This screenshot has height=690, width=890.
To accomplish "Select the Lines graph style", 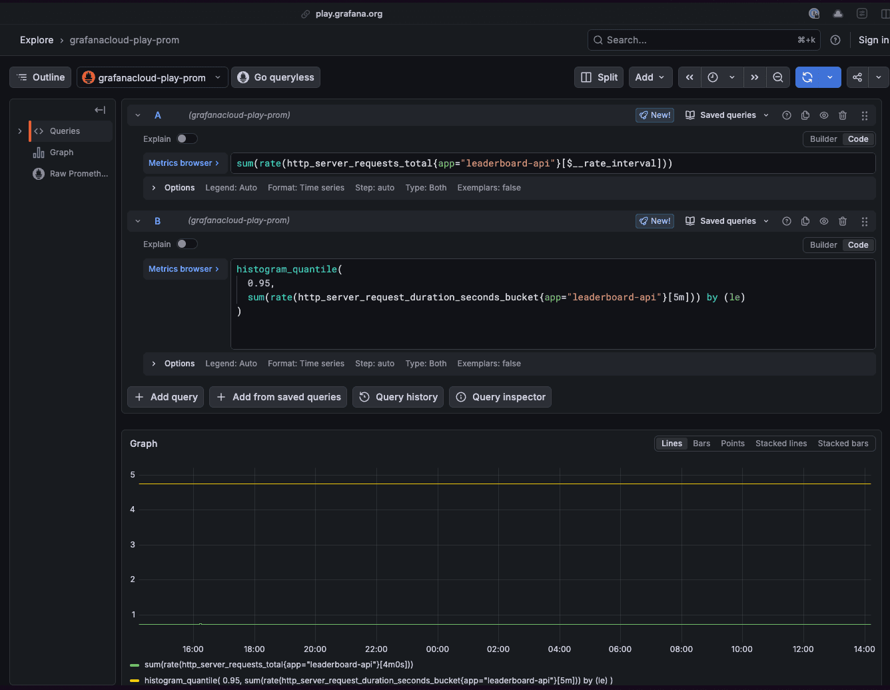I will click(x=671, y=444).
